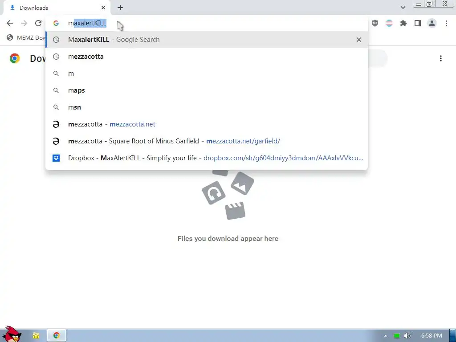The image size is (456, 342).
Task: Open the mezzacotta.net suggestion
Action: click(207, 124)
